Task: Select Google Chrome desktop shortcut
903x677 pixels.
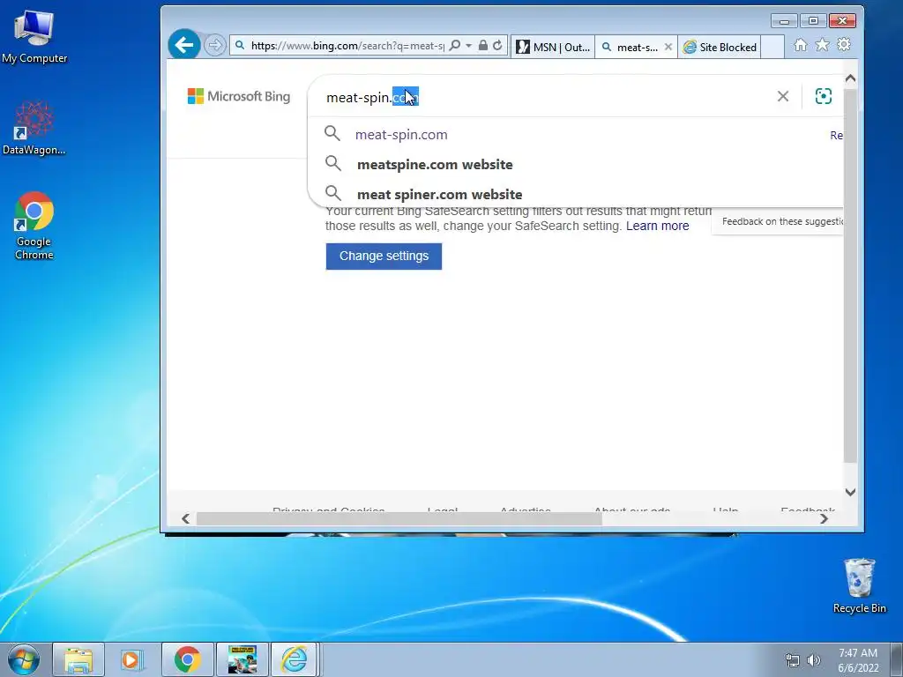Action: [34, 226]
